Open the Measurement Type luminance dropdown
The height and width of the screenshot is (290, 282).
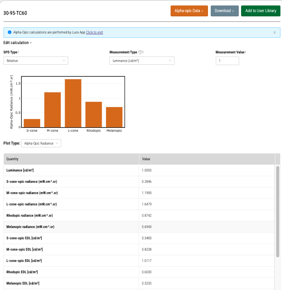click(142, 61)
